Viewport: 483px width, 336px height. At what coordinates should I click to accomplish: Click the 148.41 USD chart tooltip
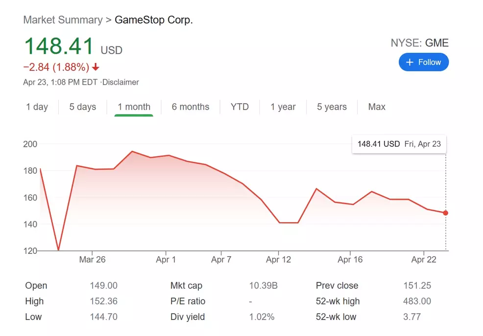pyautogui.click(x=399, y=144)
